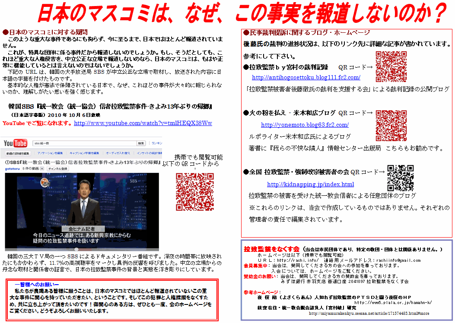The width and height of the screenshot is (455, 323).
Task: Click the red label 賛助金のお願い
Action: (260, 276)
